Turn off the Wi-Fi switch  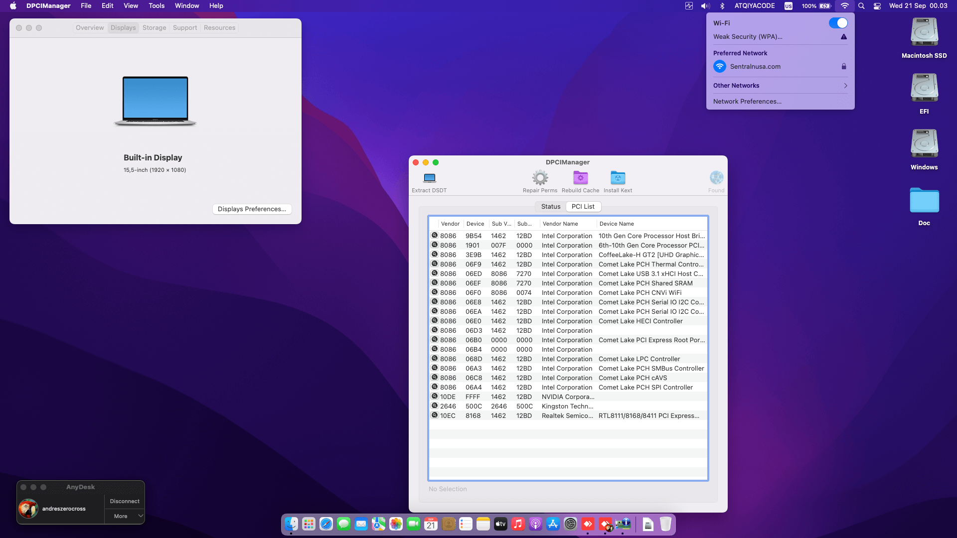[838, 23]
